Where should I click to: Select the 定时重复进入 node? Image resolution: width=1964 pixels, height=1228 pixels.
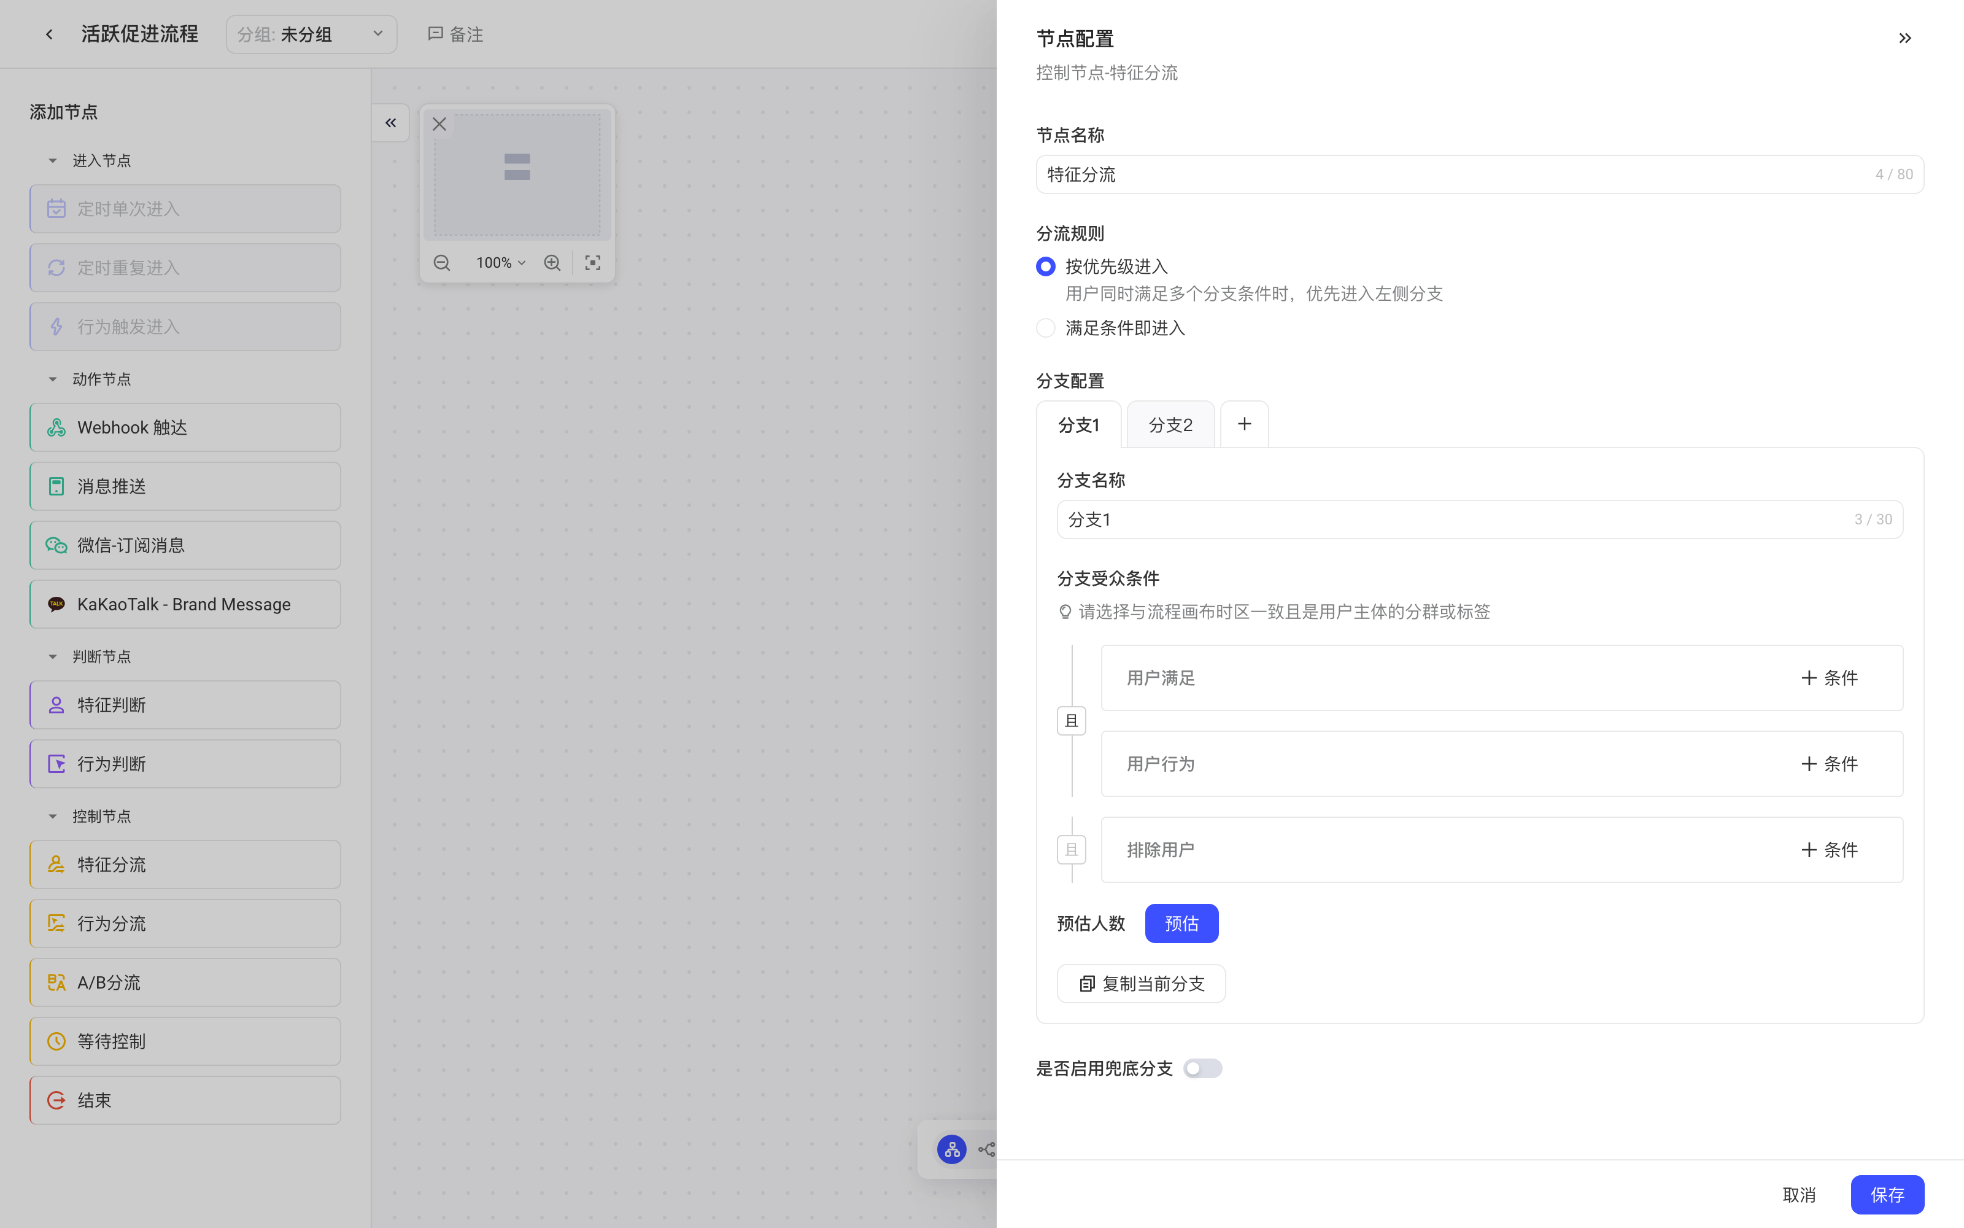click(x=185, y=268)
